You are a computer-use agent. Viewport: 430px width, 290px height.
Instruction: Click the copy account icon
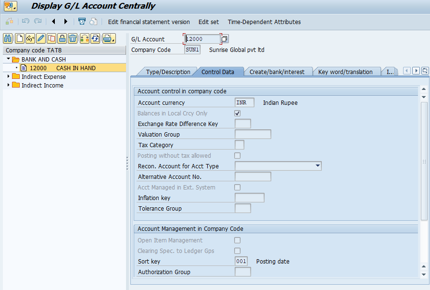tap(51, 38)
